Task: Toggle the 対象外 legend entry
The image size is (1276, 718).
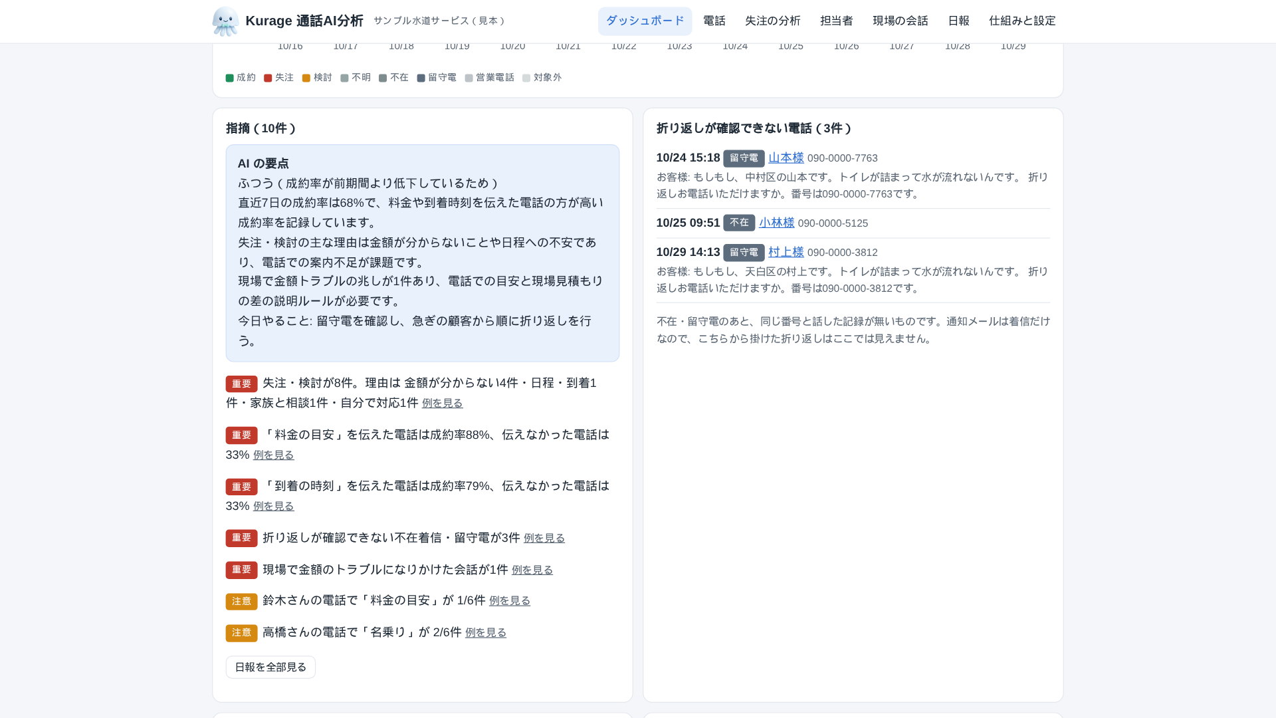Action: [x=542, y=78]
